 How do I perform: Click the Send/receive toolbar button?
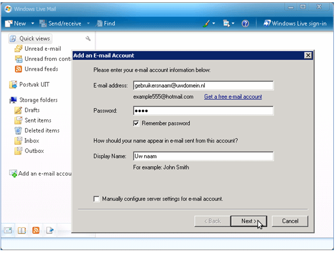pos(61,24)
